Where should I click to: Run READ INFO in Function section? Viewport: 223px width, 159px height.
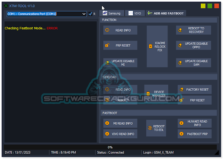point(120,30)
